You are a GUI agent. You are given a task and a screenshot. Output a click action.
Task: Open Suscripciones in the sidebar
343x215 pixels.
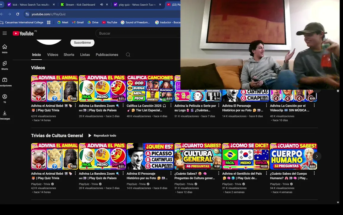click(x=5, y=82)
